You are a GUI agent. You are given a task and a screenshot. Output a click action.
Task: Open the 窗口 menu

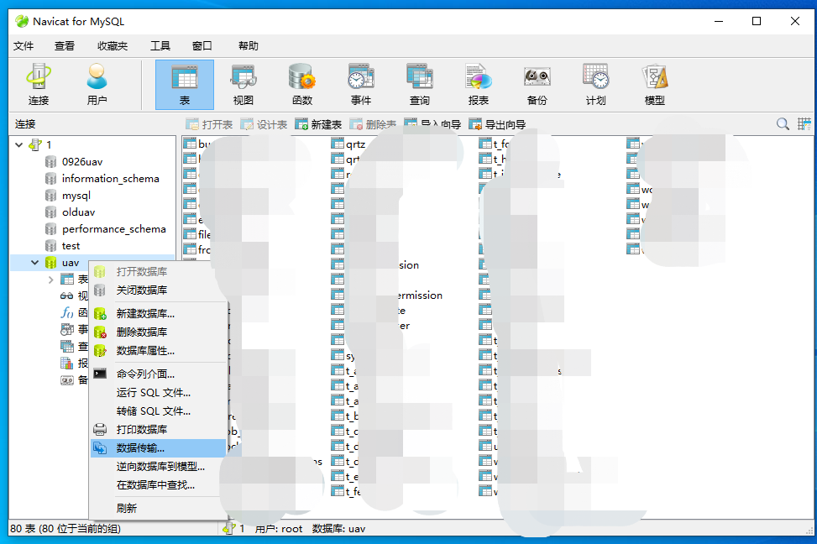pyautogui.click(x=202, y=46)
